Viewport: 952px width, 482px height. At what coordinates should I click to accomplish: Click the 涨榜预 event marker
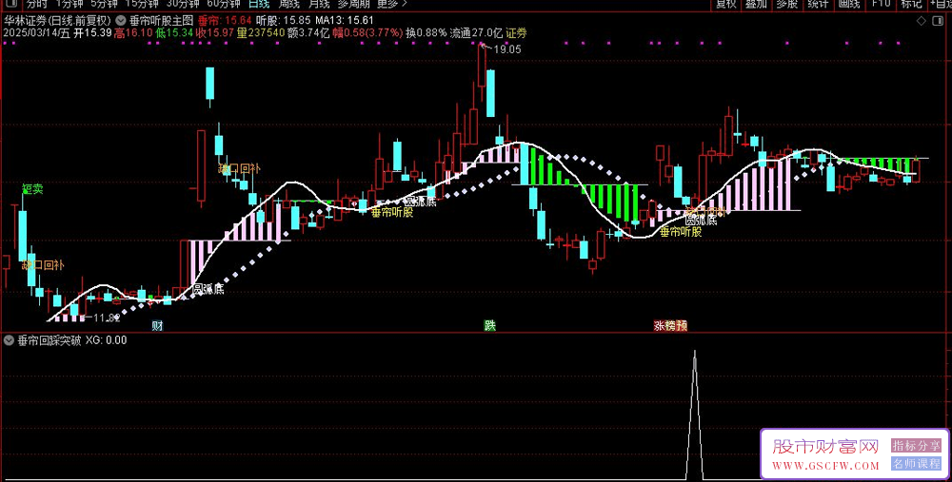tap(670, 326)
